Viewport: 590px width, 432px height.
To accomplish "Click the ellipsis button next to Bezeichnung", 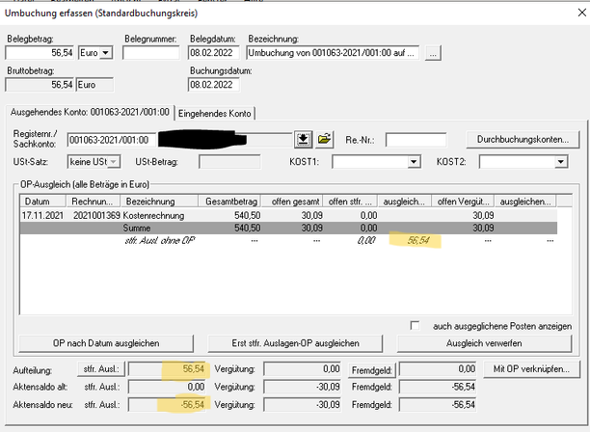I will 433,53.
